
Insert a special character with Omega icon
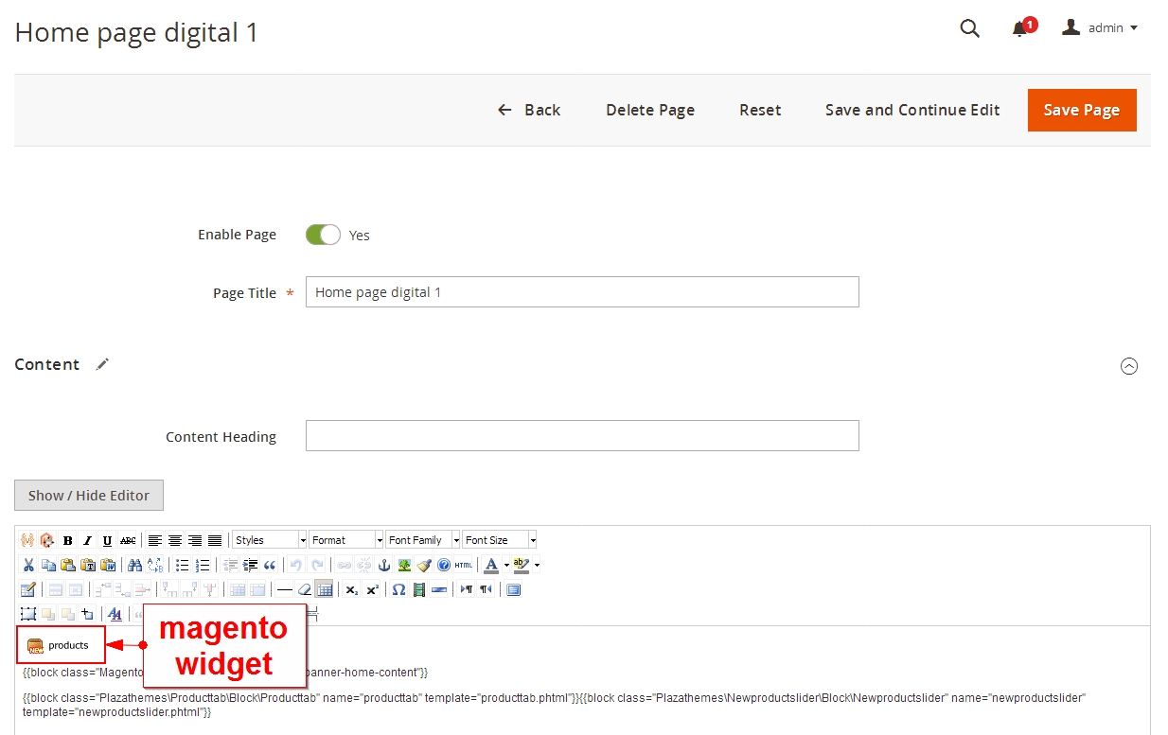pos(398,589)
